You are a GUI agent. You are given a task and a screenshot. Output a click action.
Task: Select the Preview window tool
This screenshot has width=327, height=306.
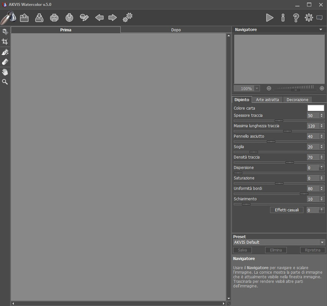[5, 32]
